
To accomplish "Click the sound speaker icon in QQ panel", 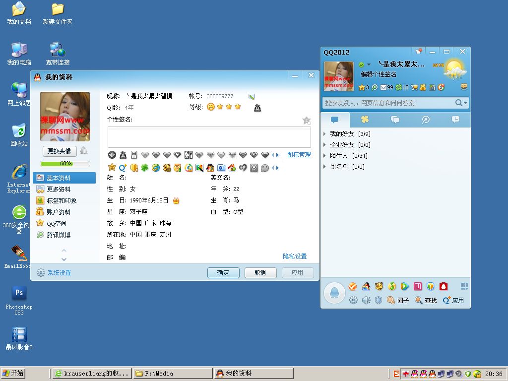I will 366,300.
